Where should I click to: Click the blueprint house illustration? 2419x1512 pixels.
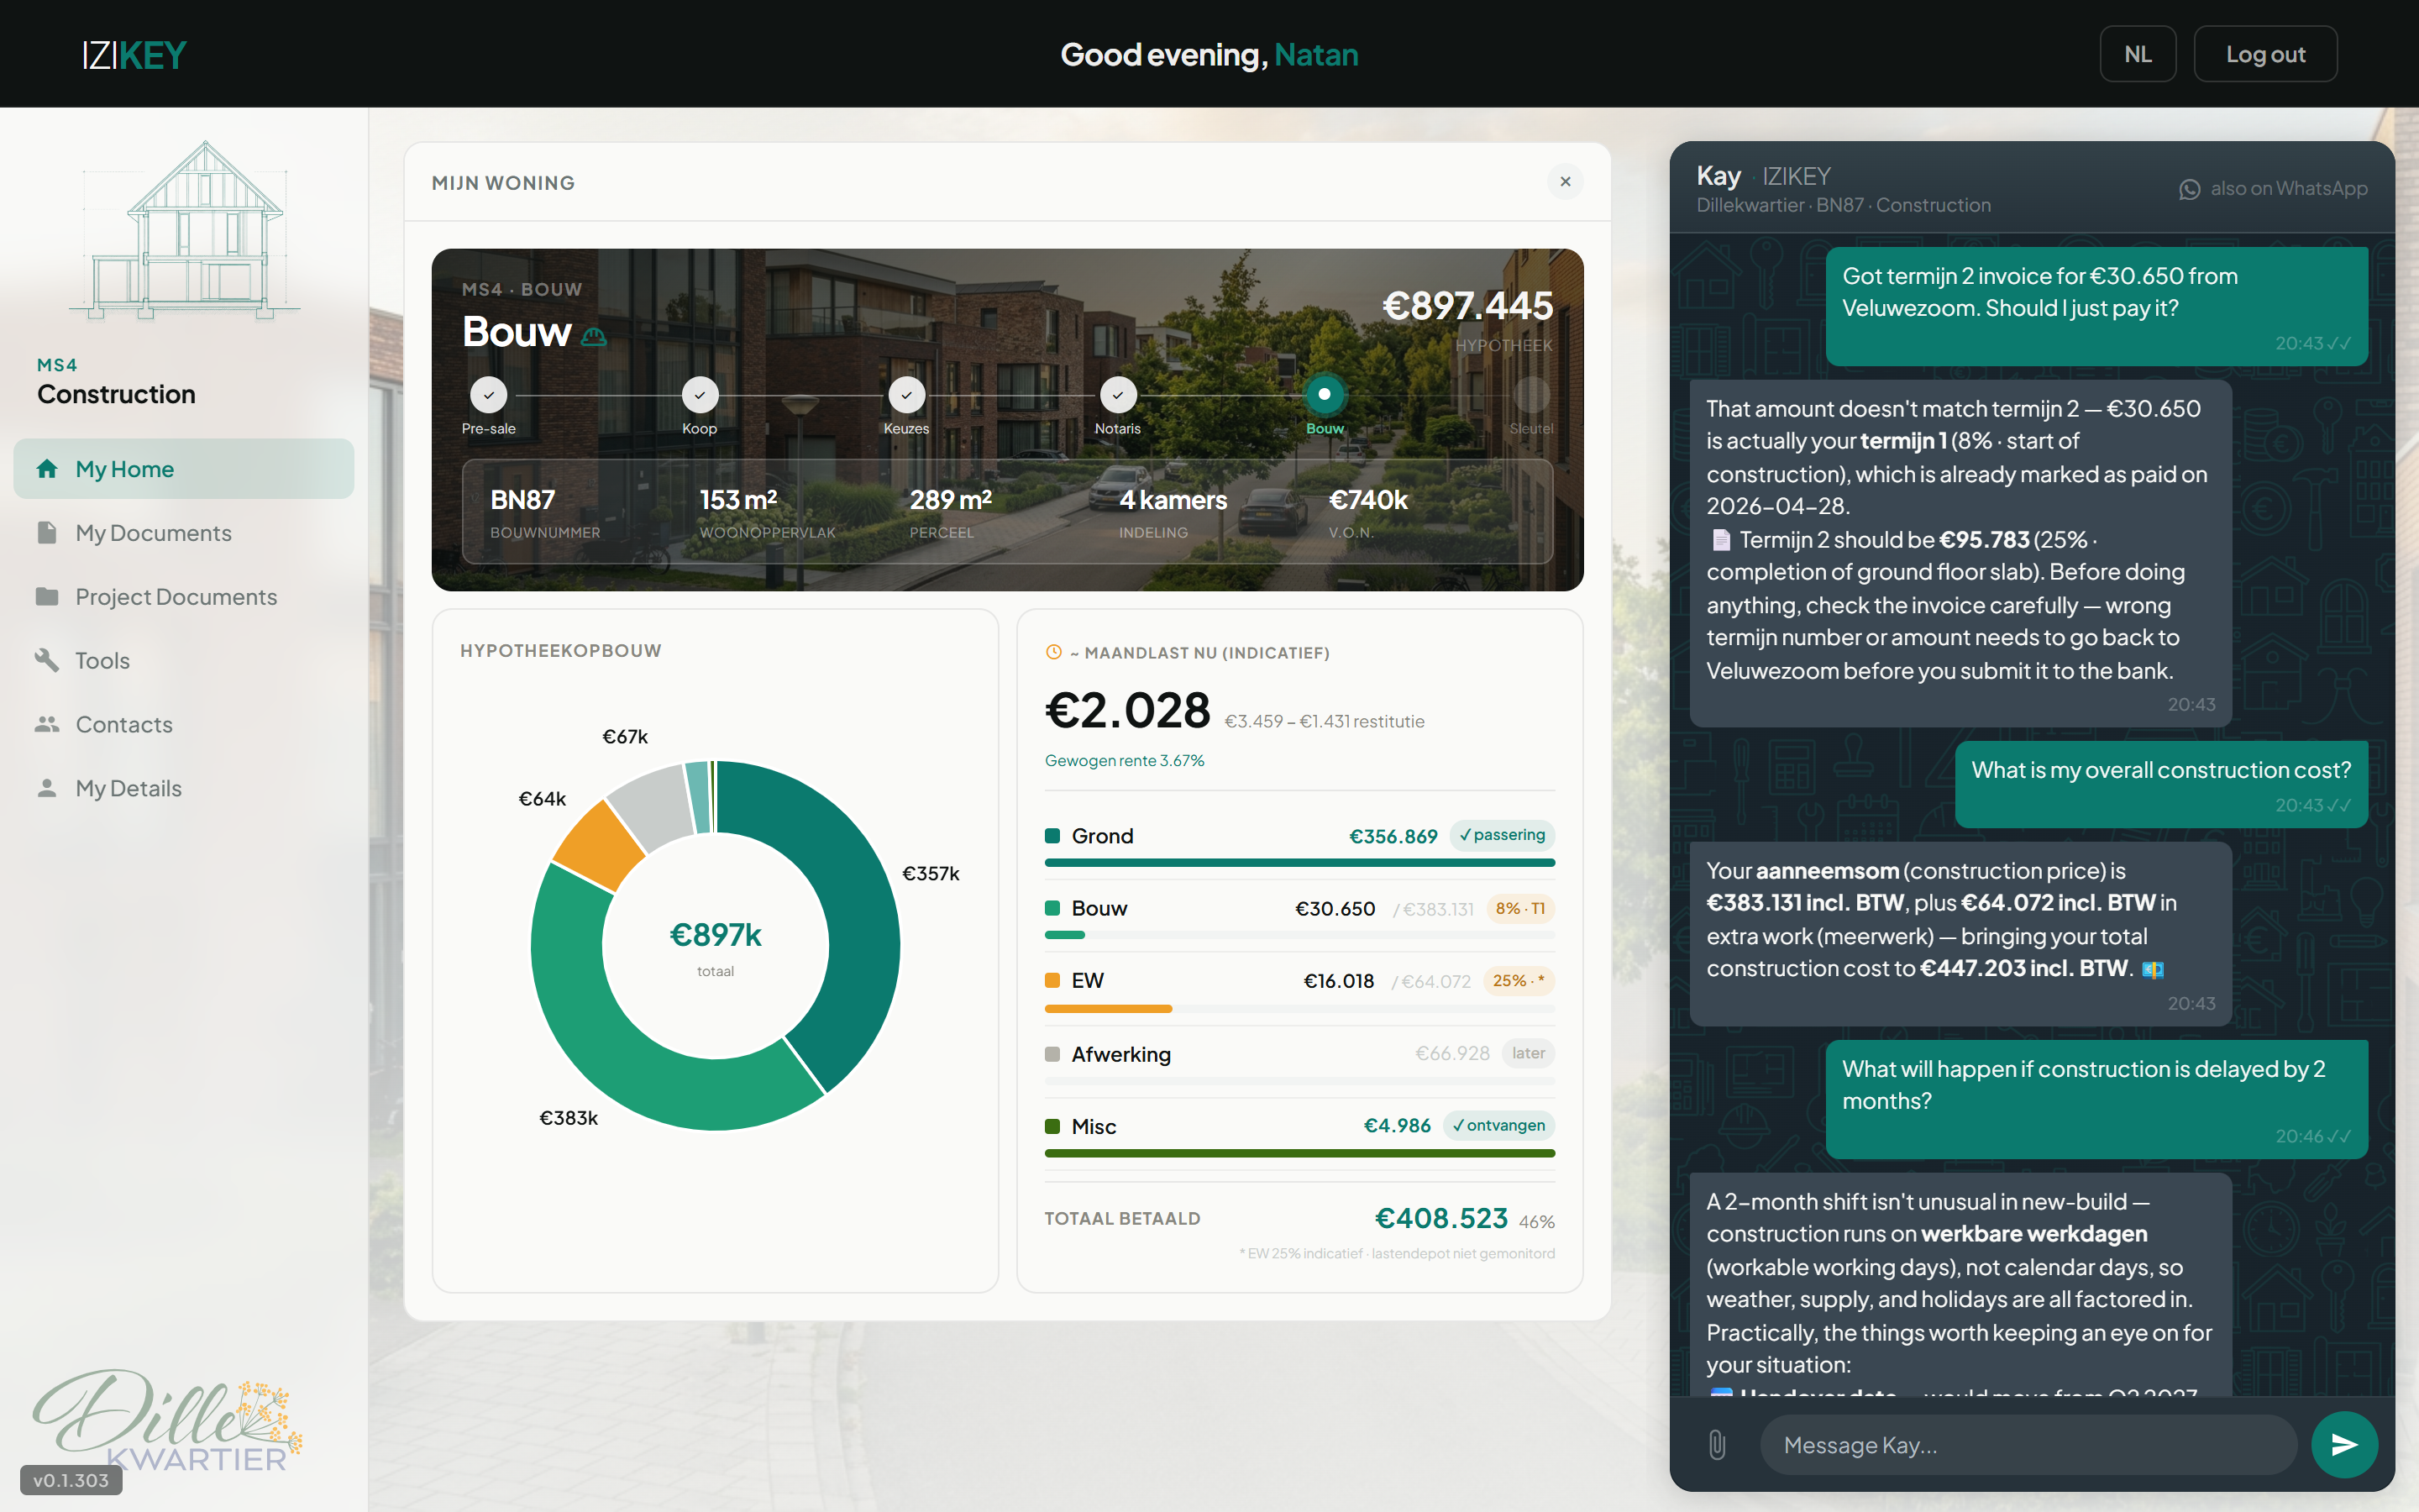click(185, 230)
